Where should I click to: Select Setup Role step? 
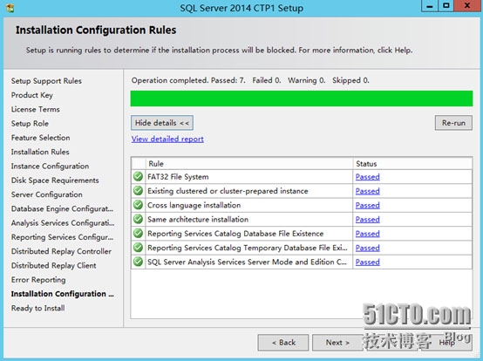coord(30,124)
